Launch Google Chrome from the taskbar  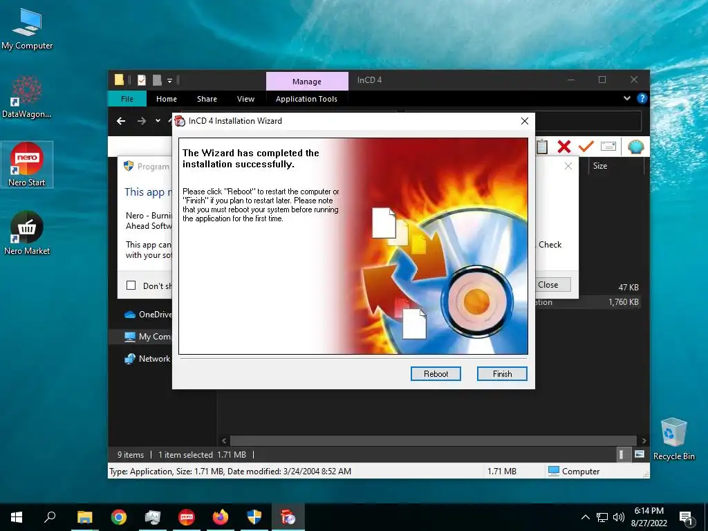(119, 517)
